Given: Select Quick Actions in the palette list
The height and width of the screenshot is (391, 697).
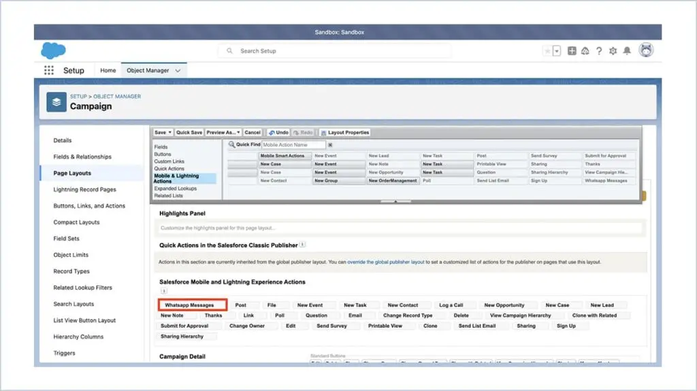Looking at the screenshot, I should [x=169, y=169].
